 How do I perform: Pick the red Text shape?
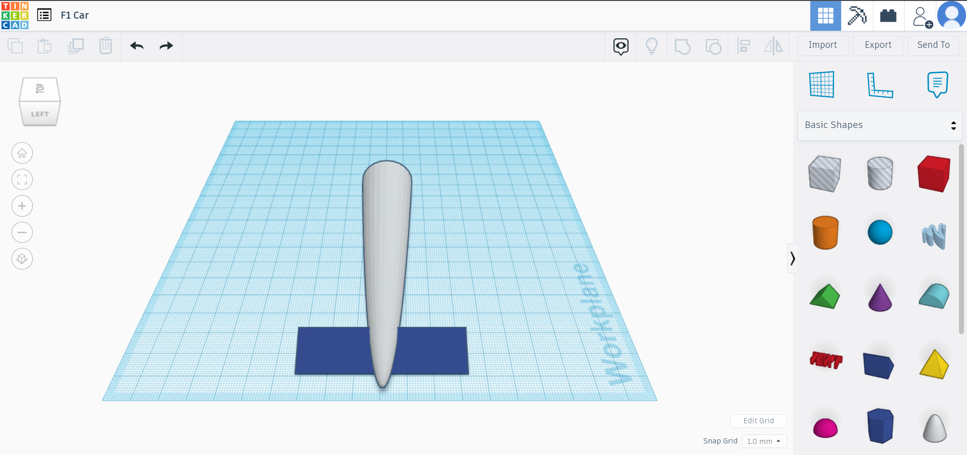pos(826,360)
